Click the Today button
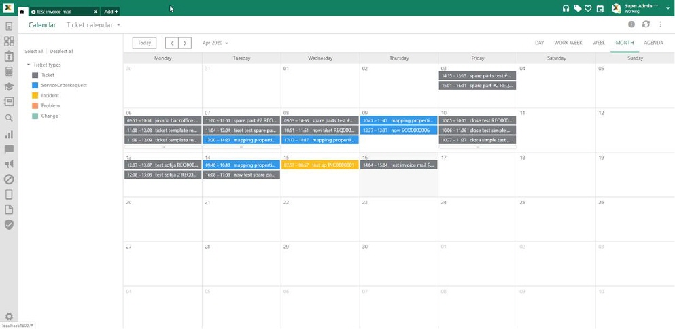Image resolution: width=675 pixels, height=329 pixels. tap(144, 43)
